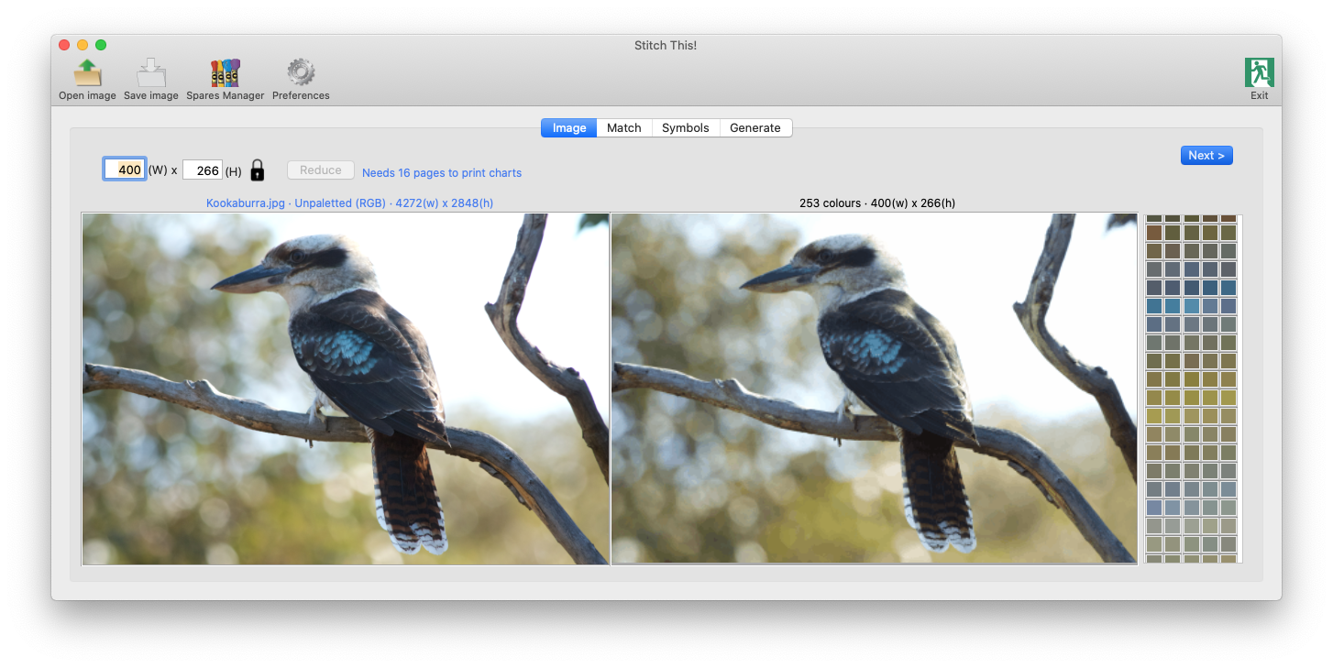This screenshot has height=668, width=1333.
Task: Click the width field showing 400
Action: pos(125,170)
